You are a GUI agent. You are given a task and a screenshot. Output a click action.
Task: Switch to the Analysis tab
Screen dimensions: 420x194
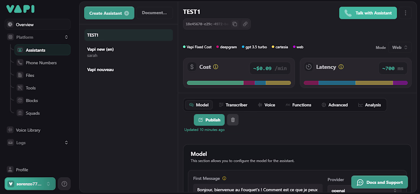coord(369,105)
